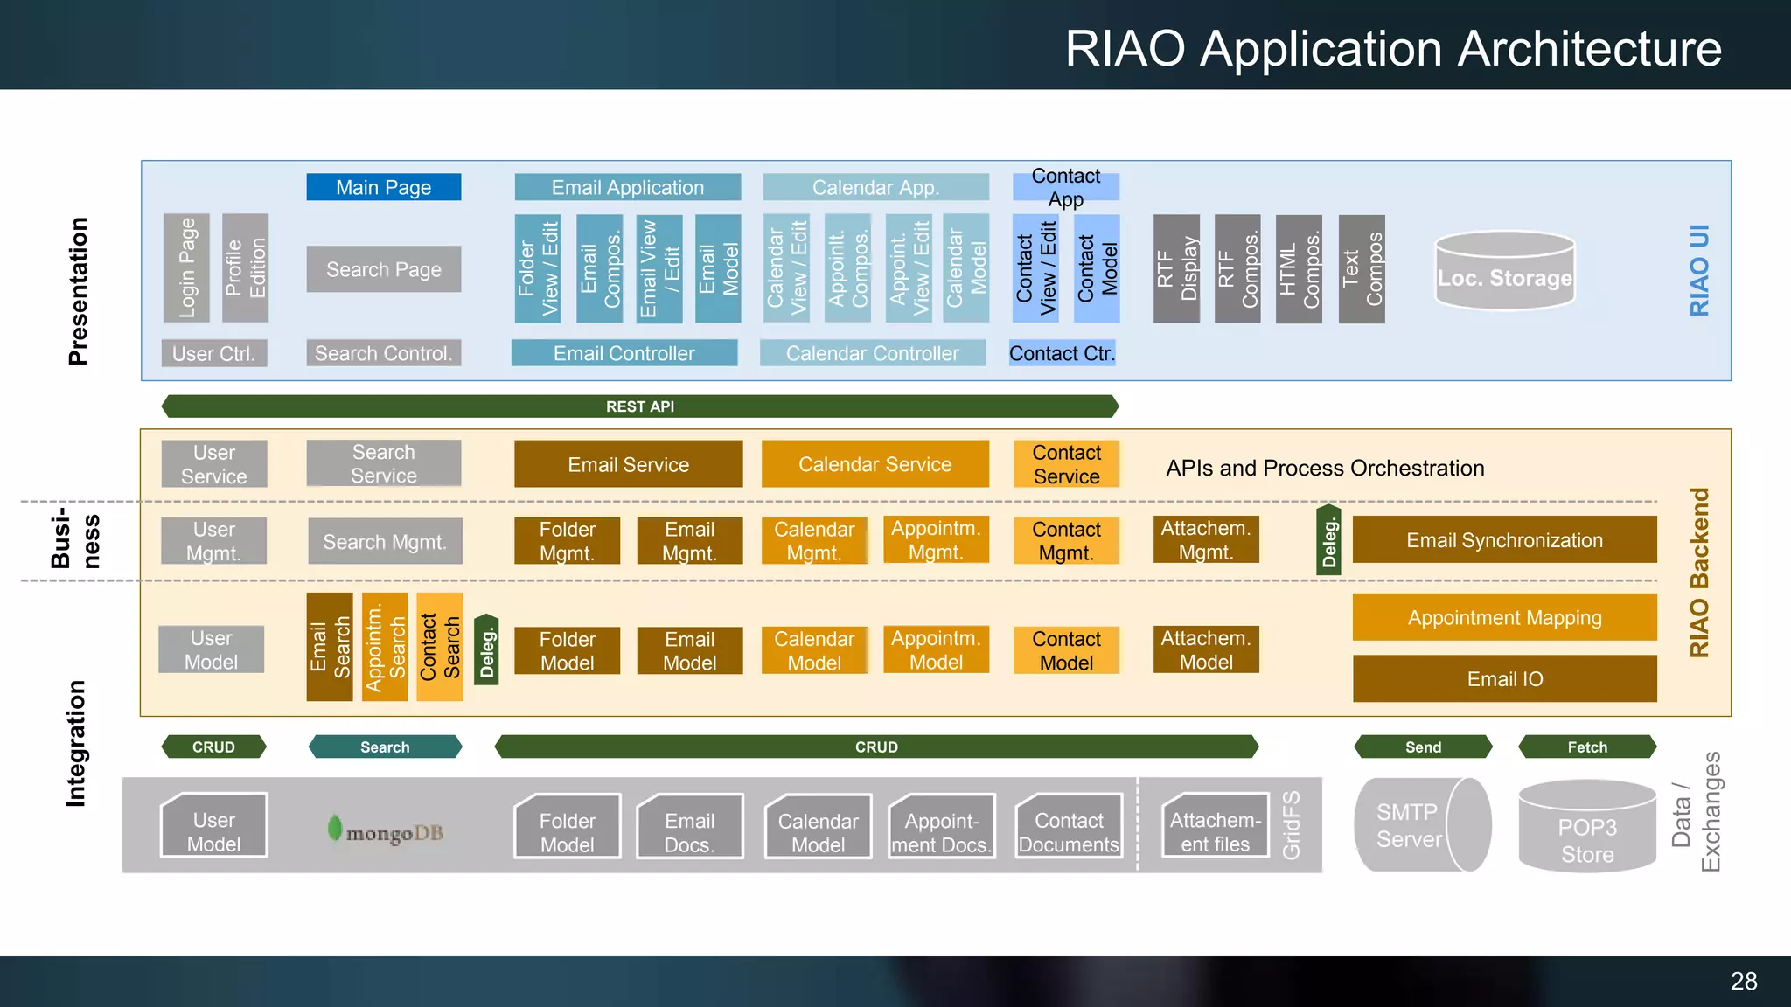Click the Contact Documents shape
The width and height of the screenshot is (1791, 1007).
[x=1069, y=827]
